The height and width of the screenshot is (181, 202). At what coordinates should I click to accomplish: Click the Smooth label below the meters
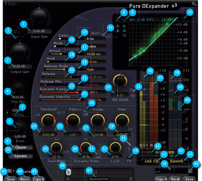coord(177,161)
